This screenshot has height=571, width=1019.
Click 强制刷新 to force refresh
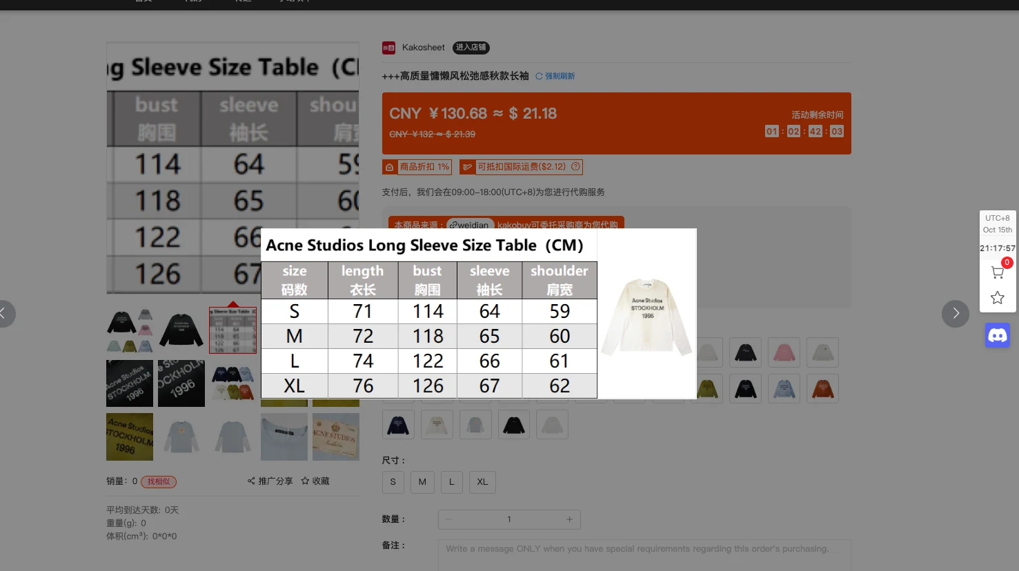(x=555, y=77)
